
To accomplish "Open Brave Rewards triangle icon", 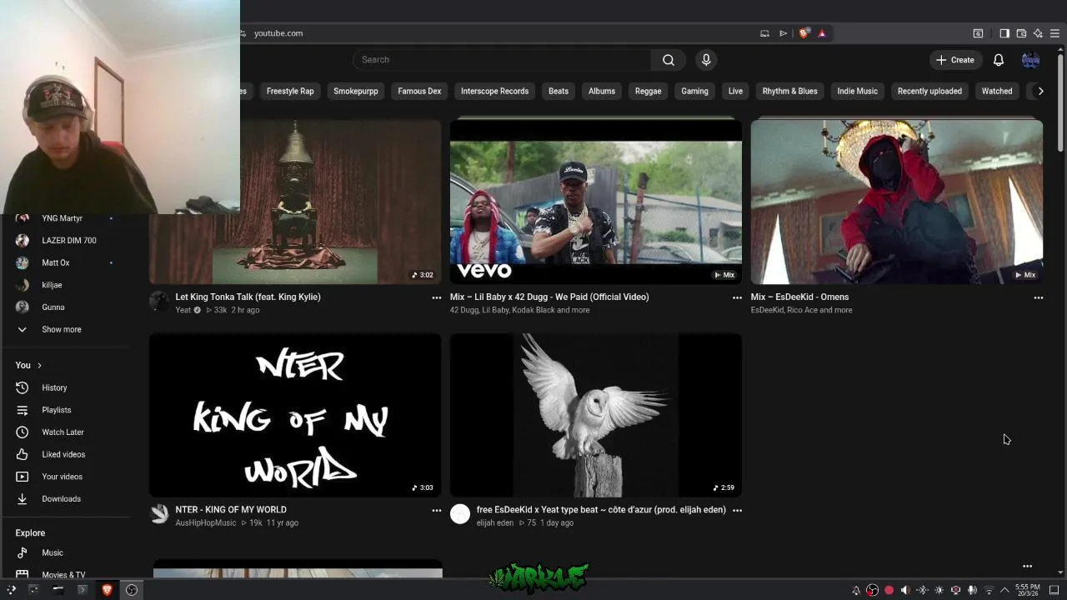I will 822,33.
